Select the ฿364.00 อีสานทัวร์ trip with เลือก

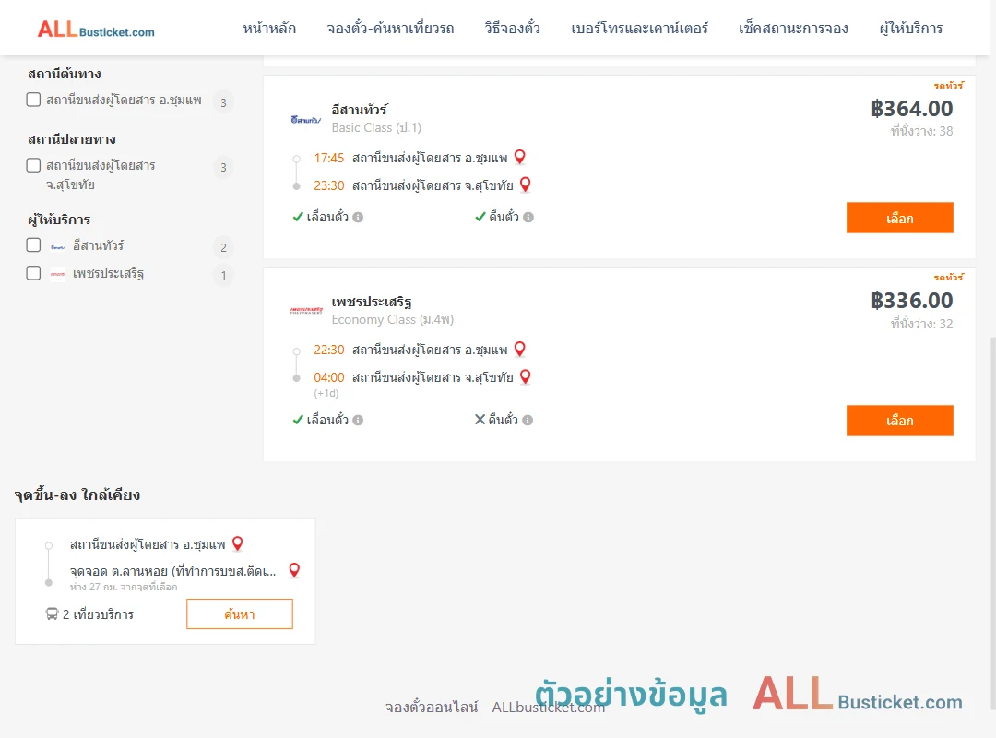point(899,218)
